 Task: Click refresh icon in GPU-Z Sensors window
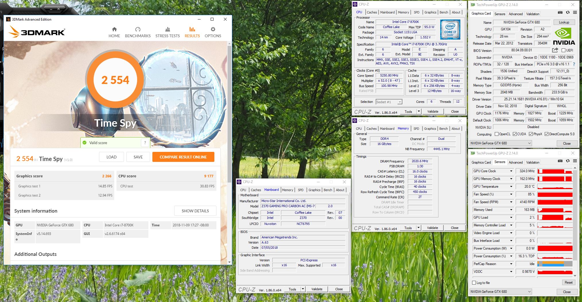568,161
